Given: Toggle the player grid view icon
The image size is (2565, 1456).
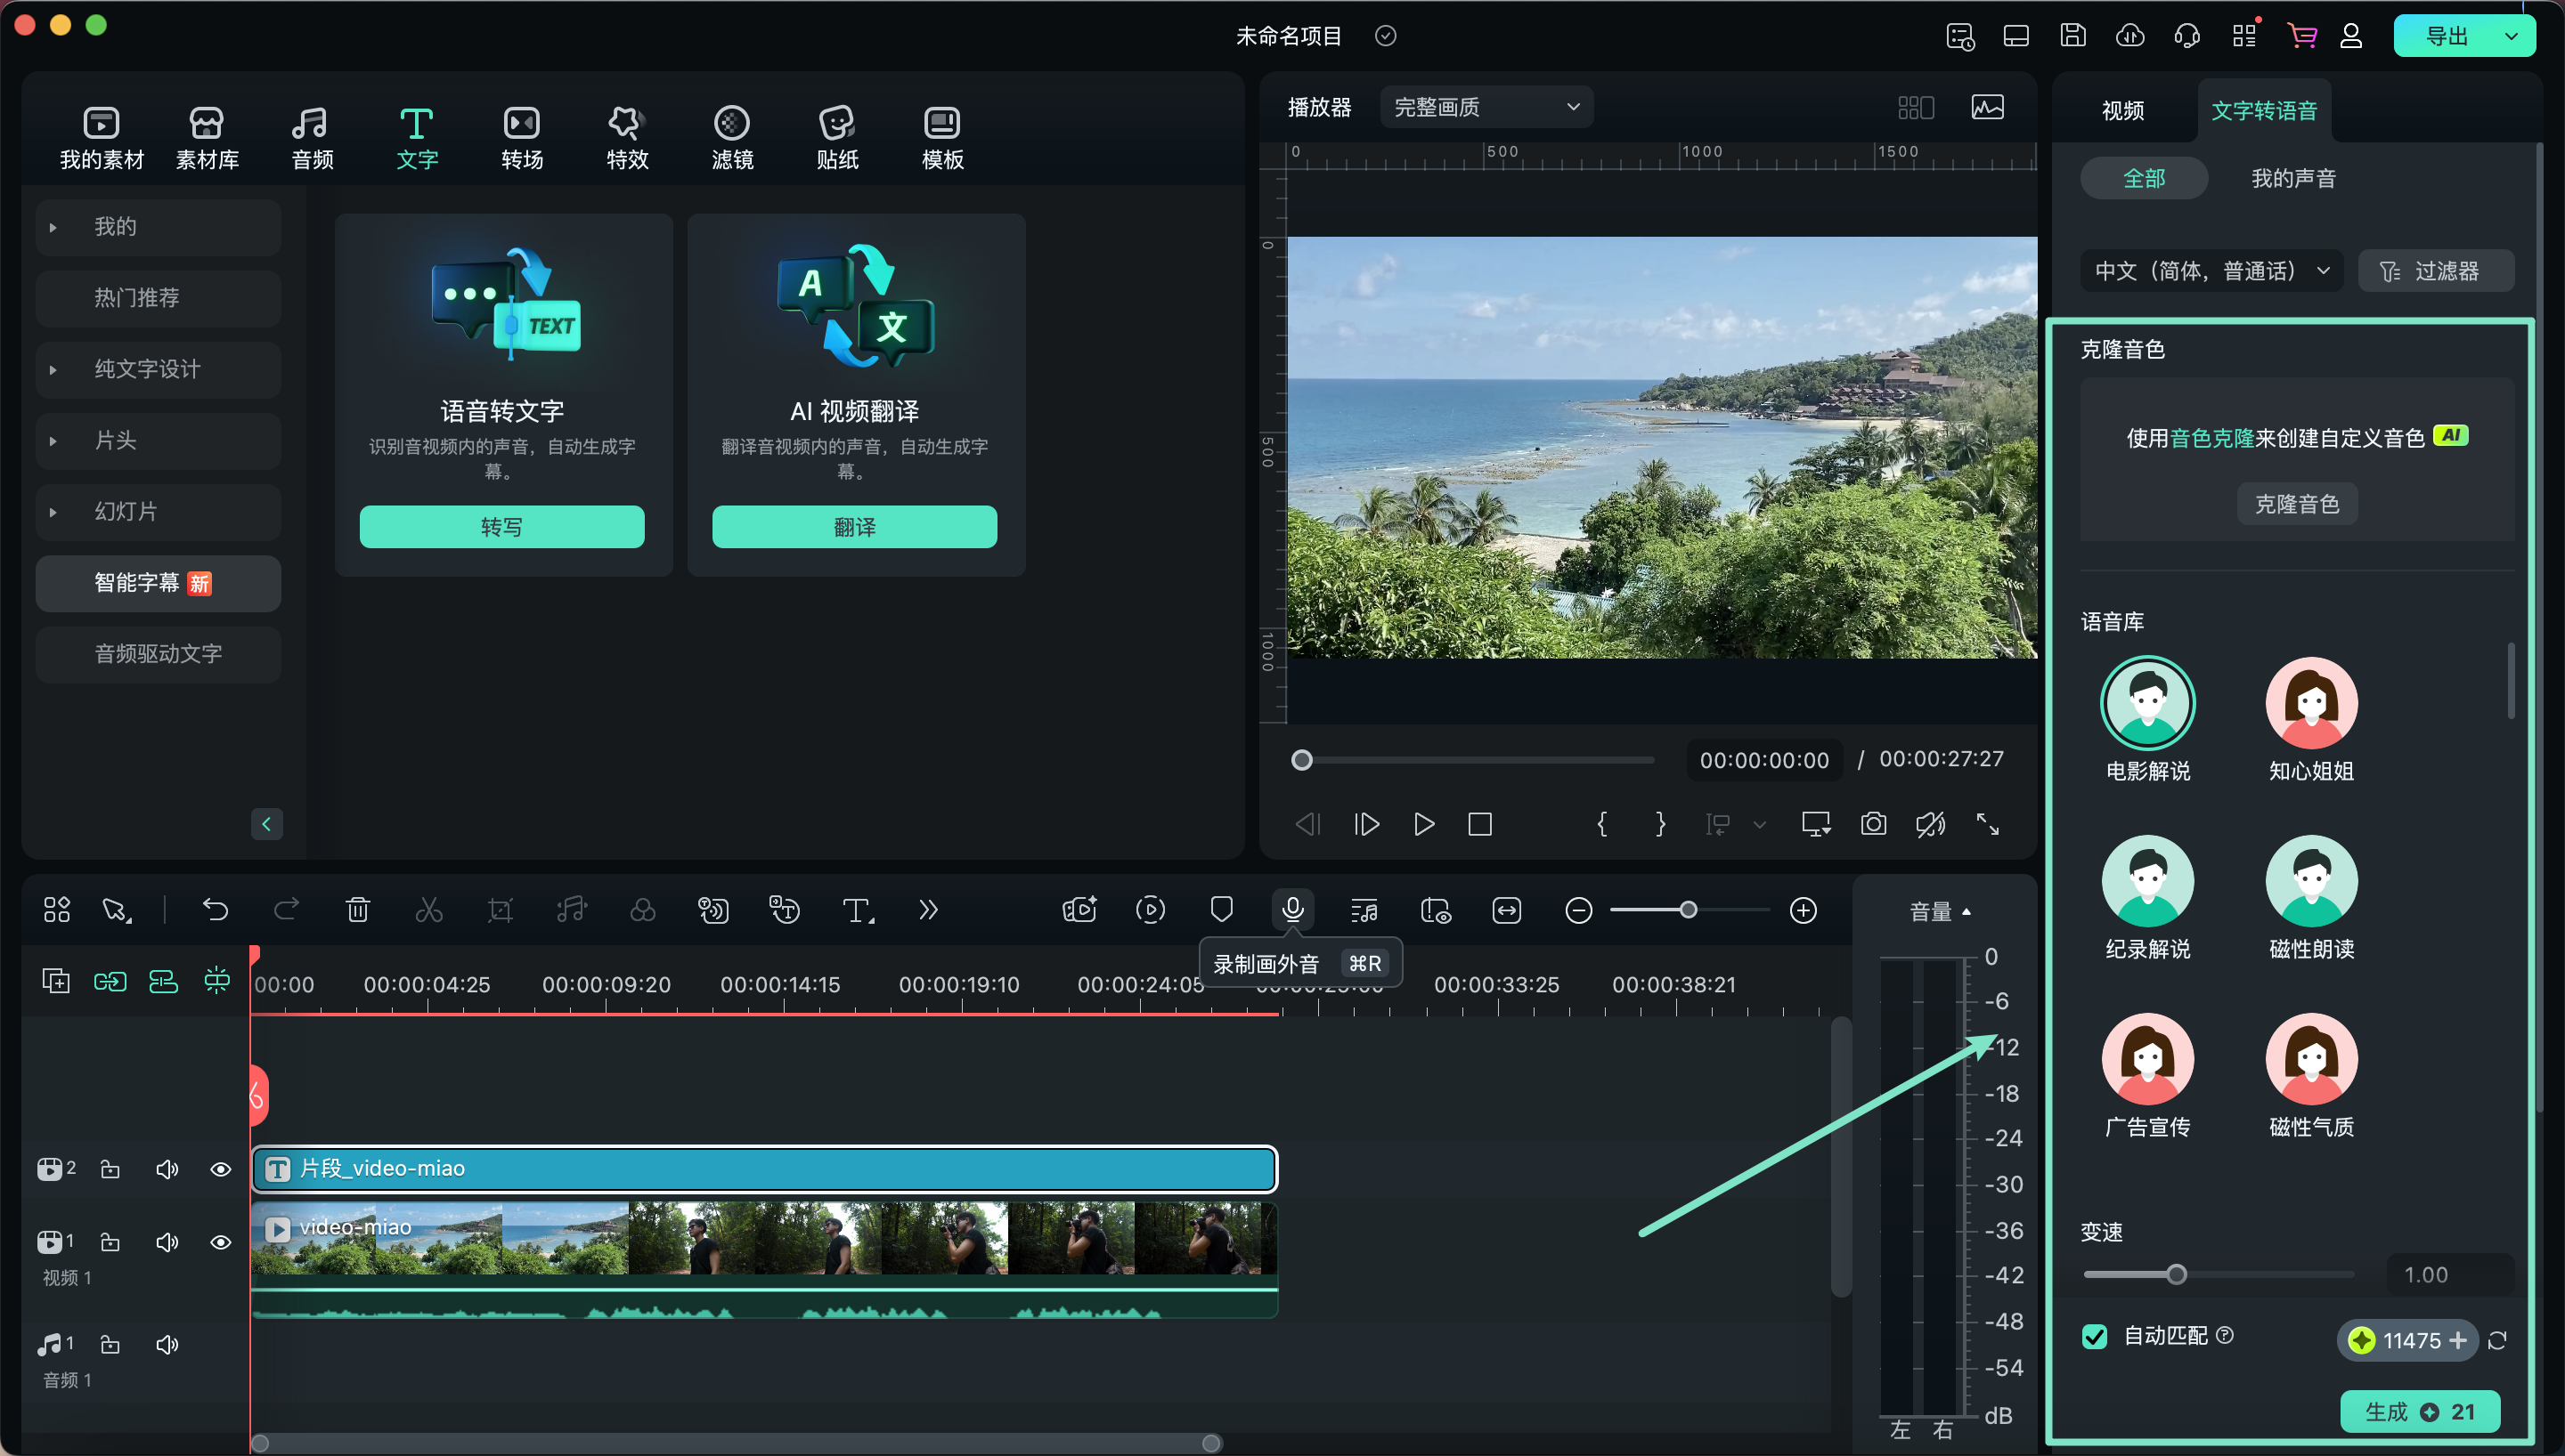Looking at the screenshot, I should 1916,107.
